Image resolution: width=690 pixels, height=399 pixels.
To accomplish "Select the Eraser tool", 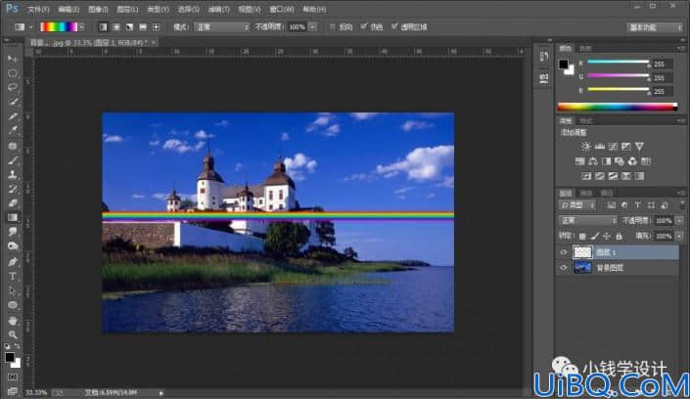I will coord(13,203).
